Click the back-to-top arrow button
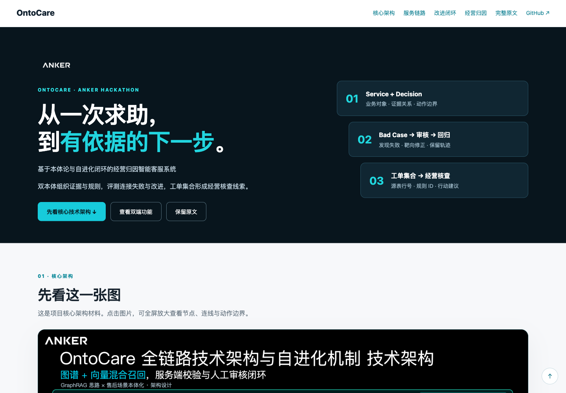This screenshot has width=566, height=393. (x=550, y=376)
